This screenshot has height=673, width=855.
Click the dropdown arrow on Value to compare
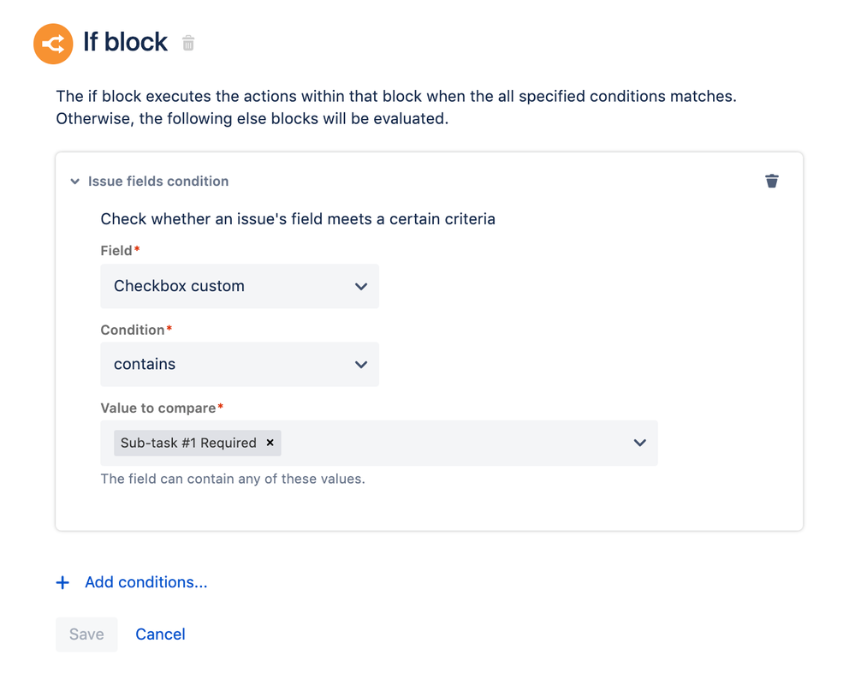[639, 443]
